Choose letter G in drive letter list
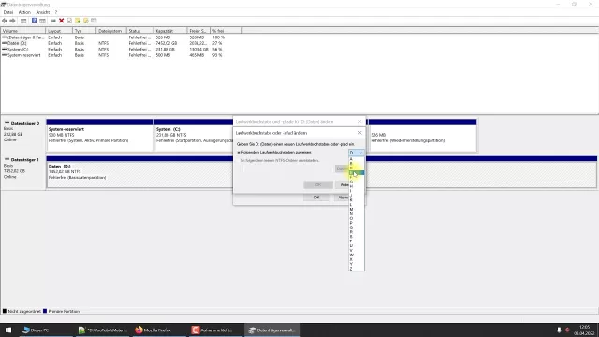The image size is (599, 337). 356,182
